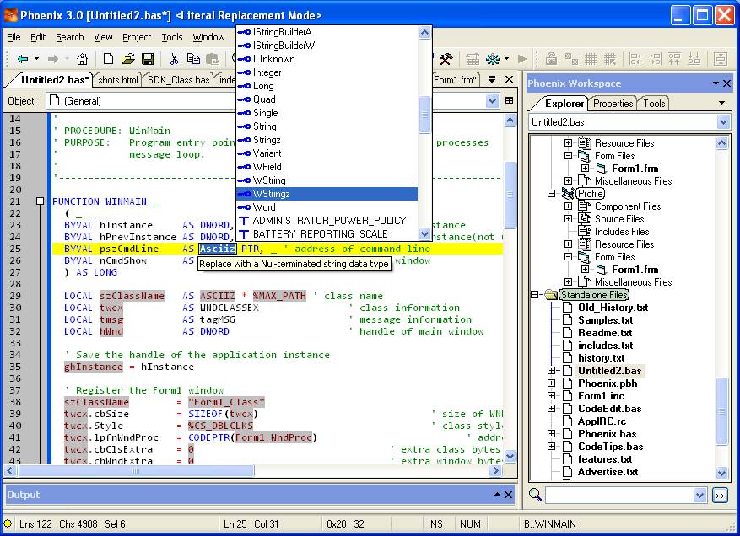Click the Copy icon in toolbar

point(193,58)
